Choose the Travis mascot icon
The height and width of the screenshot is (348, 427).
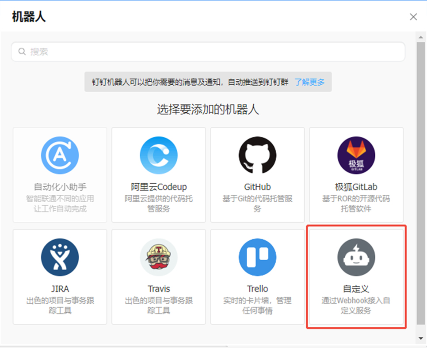[159, 257]
